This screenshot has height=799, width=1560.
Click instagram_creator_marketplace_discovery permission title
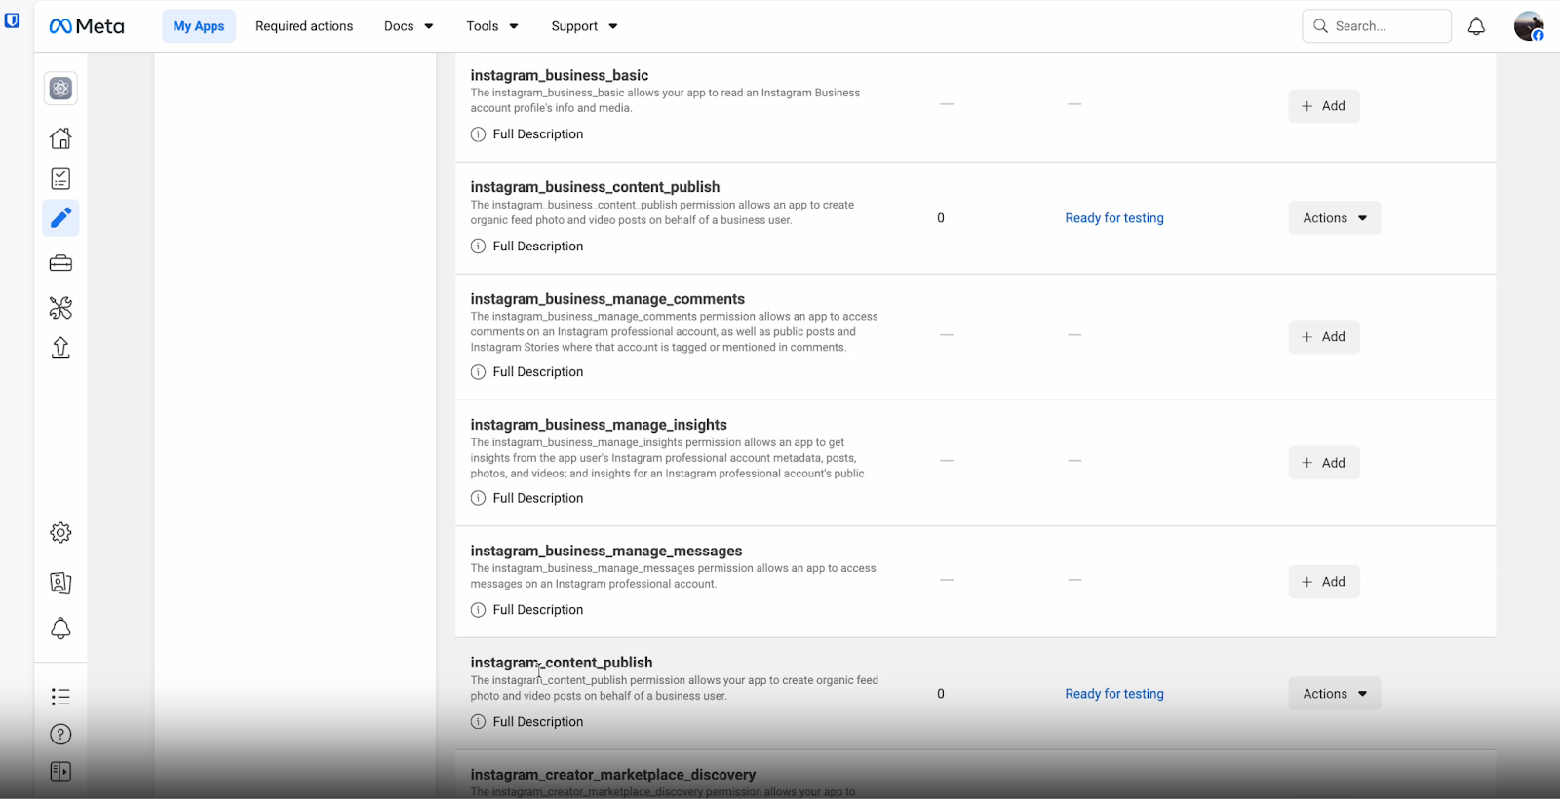tap(613, 775)
